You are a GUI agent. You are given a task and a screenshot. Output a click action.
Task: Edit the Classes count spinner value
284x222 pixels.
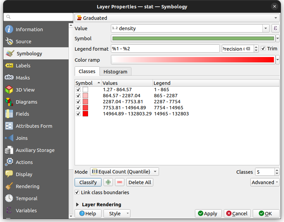pos(265,172)
